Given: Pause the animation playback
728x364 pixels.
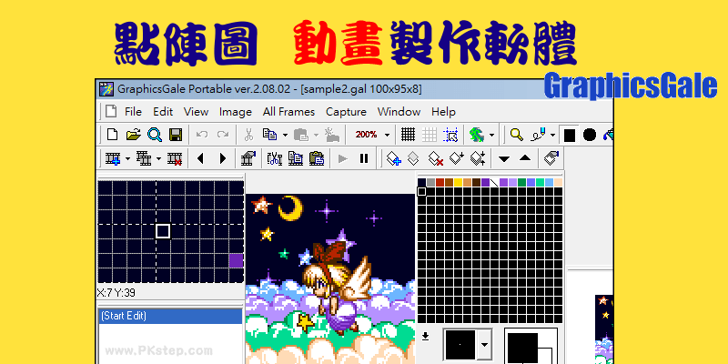Looking at the screenshot, I should (x=364, y=158).
